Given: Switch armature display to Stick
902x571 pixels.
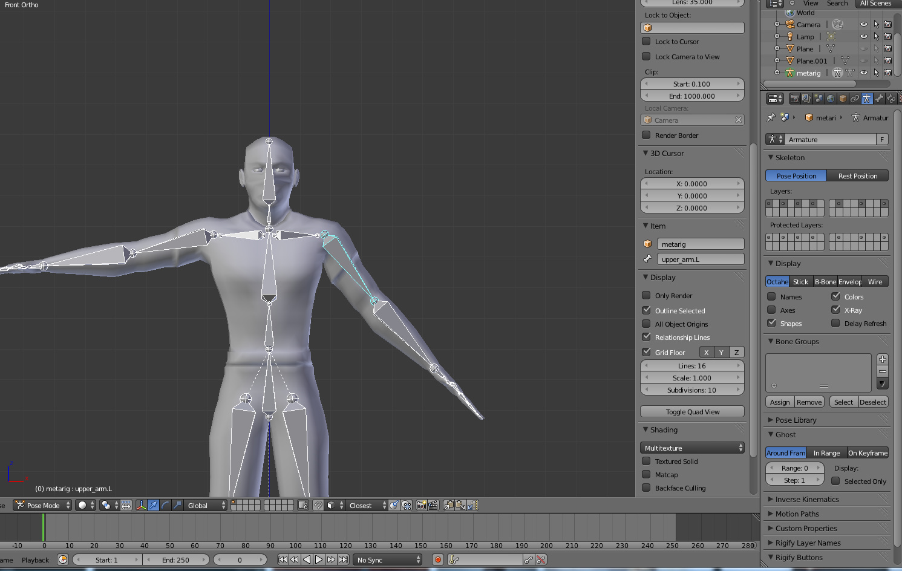Looking at the screenshot, I should point(800,281).
